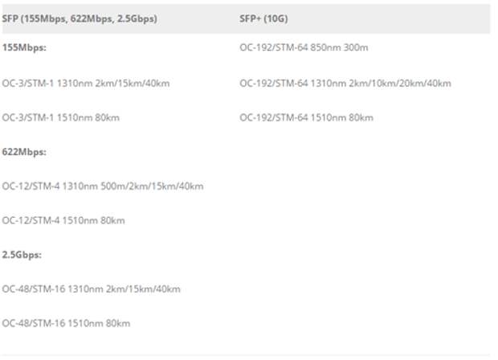
Task: Click OC-48/STM-16 1510nm 80km entry
Action: coord(66,324)
